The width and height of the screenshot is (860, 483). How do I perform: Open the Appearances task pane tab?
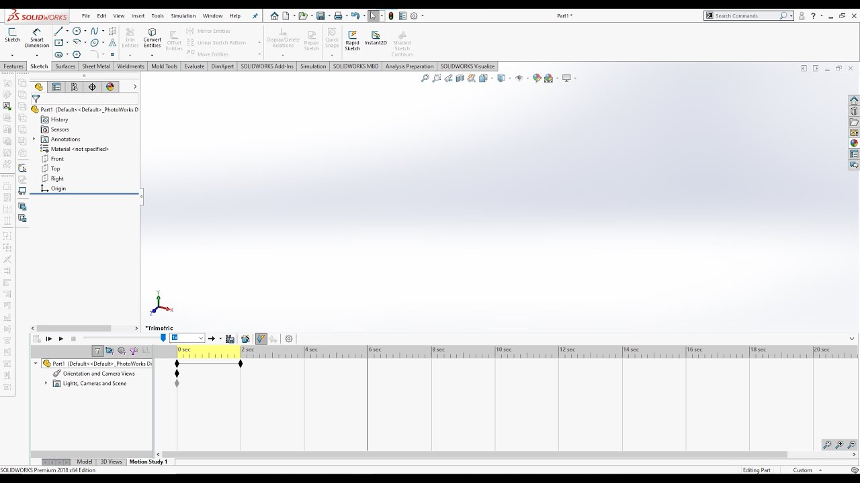tap(854, 143)
